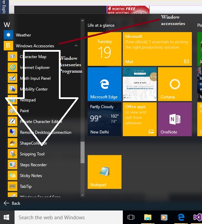Launch the Snipping Tool icon

point(13,154)
